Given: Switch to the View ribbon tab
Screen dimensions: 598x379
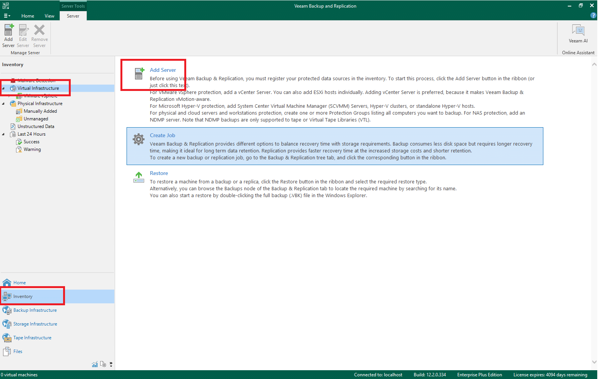Looking at the screenshot, I should coord(49,16).
